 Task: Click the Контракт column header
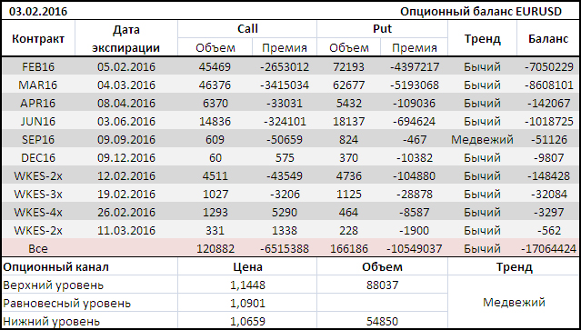pos(38,38)
